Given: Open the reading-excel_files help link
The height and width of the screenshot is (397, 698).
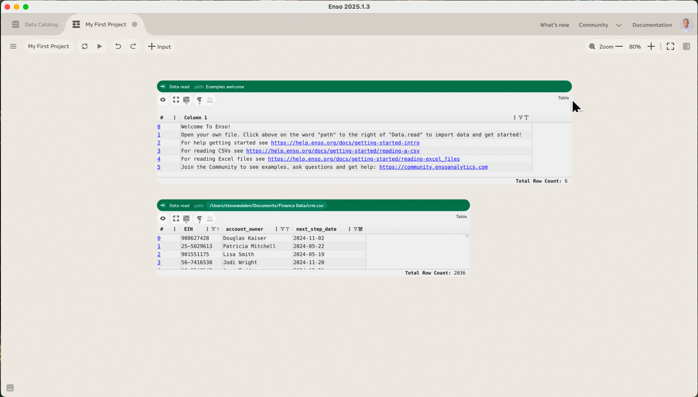Looking at the screenshot, I should [364, 159].
